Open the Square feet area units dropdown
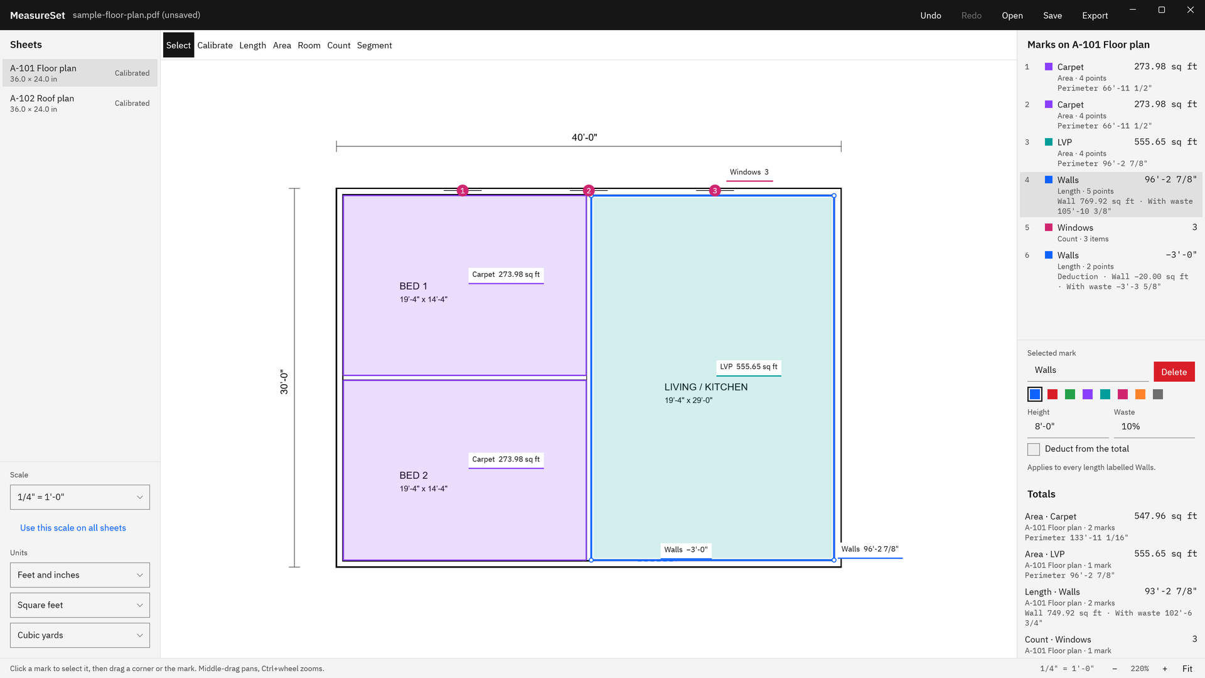This screenshot has width=1205, height=678. tap(80, 605)
